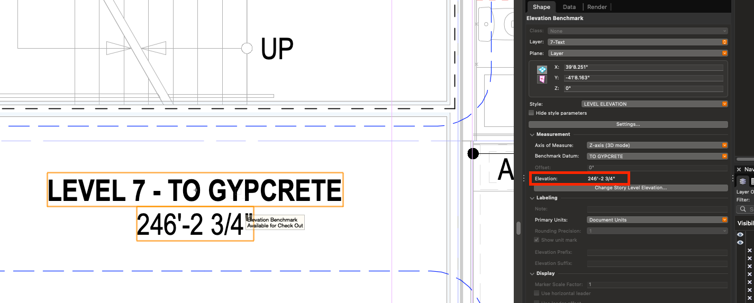Enable Hide style parameters checkbox
The width and height of the screenshot is (754, 303).
coord(531,113)
